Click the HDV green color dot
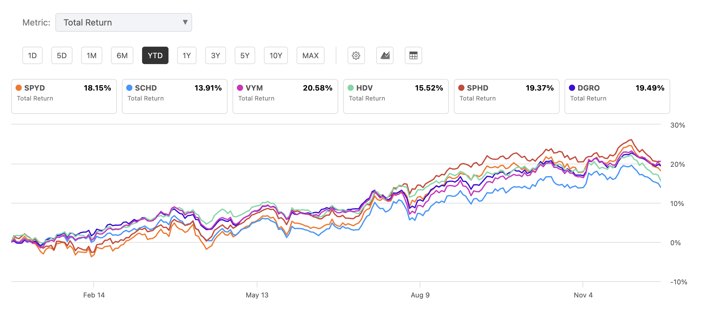 click(351, 88)
